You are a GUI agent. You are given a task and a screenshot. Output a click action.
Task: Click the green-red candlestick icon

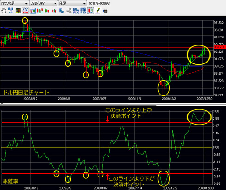point(47,11)
